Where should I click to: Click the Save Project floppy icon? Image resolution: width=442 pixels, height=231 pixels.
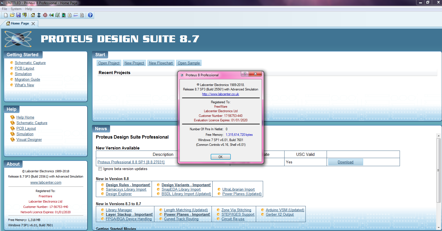[x=18, y=15]
